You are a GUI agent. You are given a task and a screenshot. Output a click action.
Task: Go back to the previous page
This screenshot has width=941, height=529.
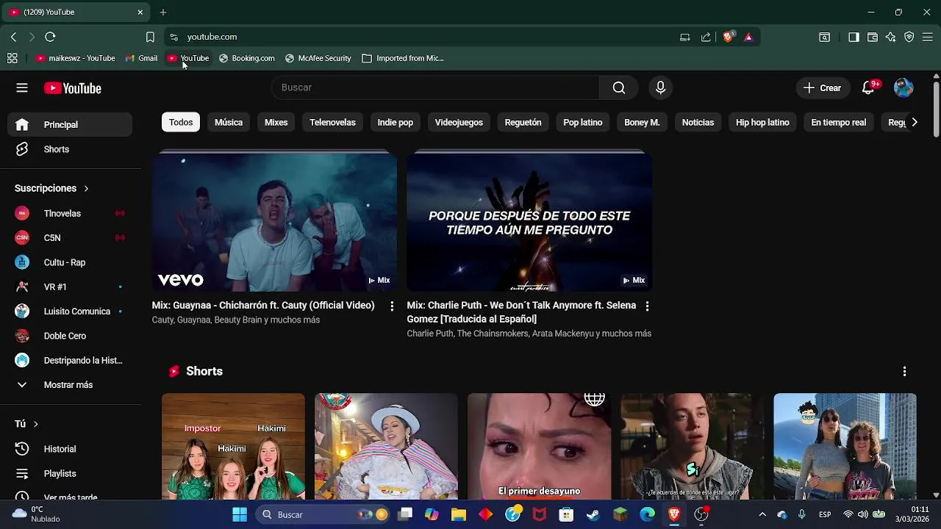(13, 37)
